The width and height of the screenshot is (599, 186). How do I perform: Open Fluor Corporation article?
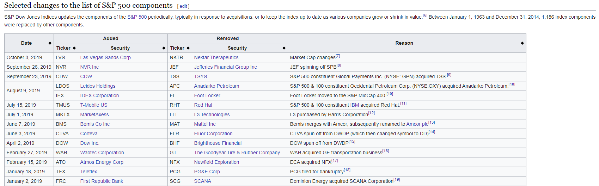point(213,134)
